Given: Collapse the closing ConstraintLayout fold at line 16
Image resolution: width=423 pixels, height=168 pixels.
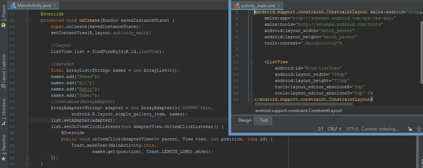Looking at the screenshot, I should click(x=252, y=100).
